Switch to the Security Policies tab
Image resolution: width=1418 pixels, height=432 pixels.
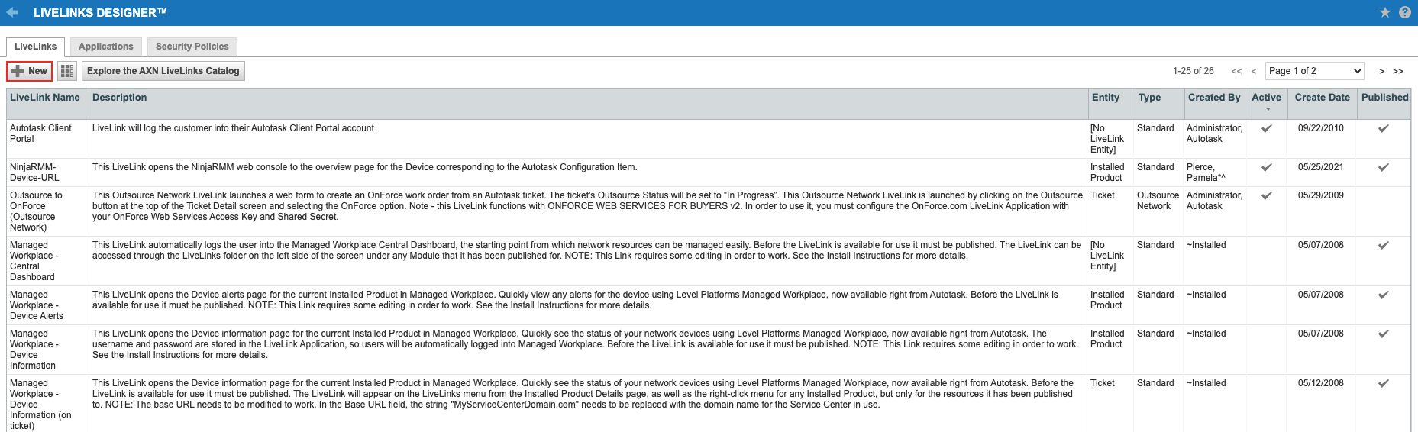pos(192,47)
